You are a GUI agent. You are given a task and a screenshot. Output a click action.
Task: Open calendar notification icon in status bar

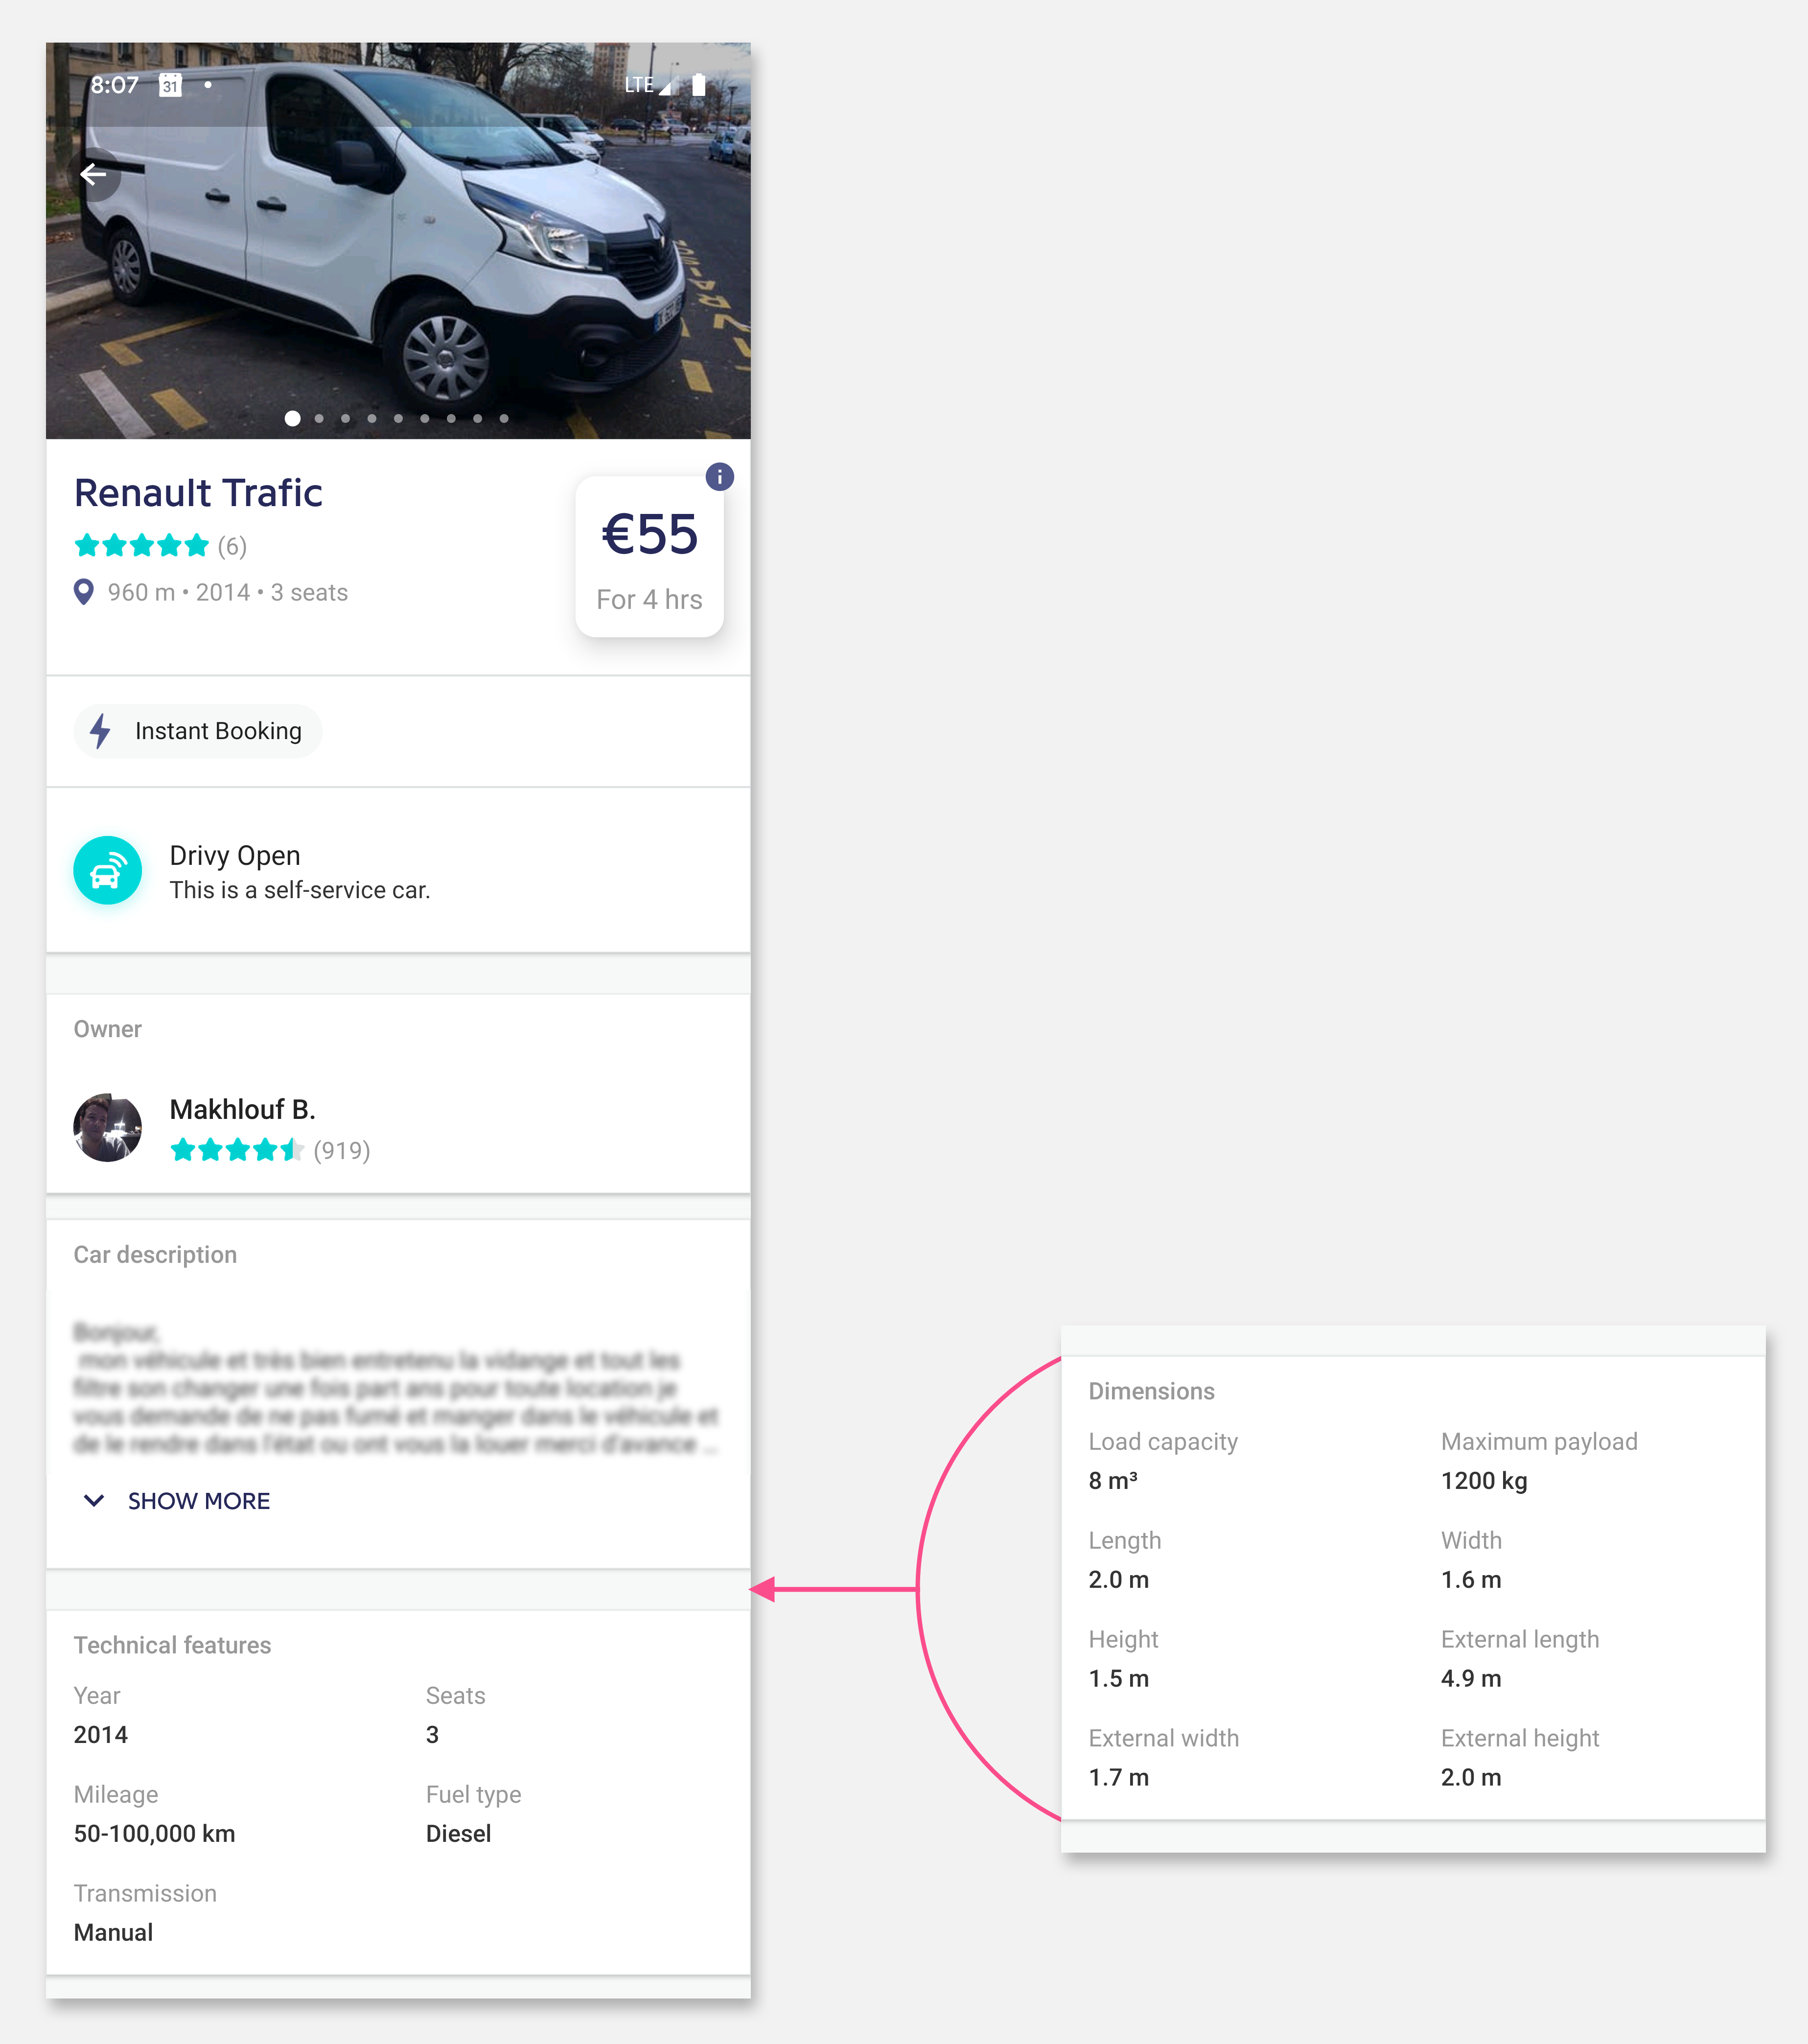171,85
